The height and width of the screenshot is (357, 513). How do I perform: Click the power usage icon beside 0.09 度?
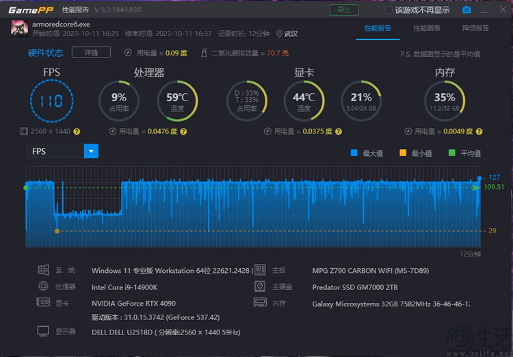tap(129, 53)
